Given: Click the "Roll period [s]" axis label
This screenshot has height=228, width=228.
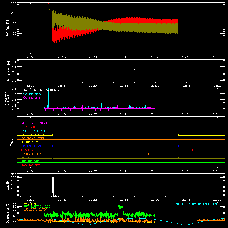Looking at the screenshot, I should [x=9, y=71].
